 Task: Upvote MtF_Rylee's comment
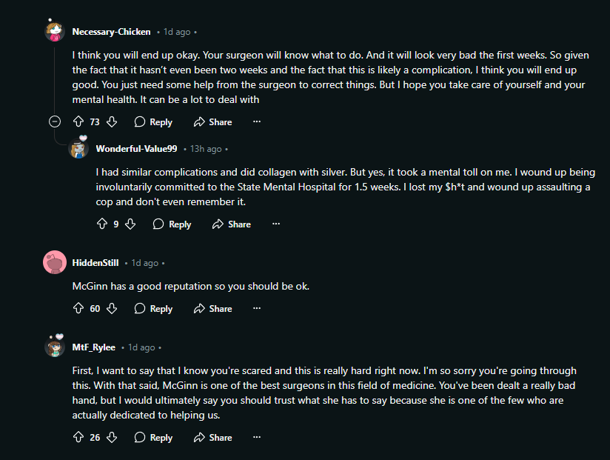coord(78,438)
